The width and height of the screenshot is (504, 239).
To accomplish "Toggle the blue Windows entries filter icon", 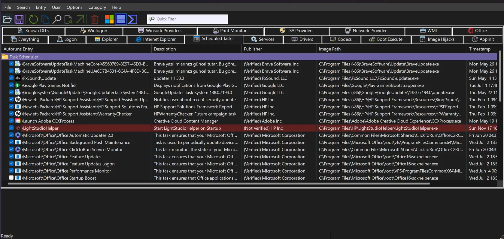I will click(x=121, y=19).
